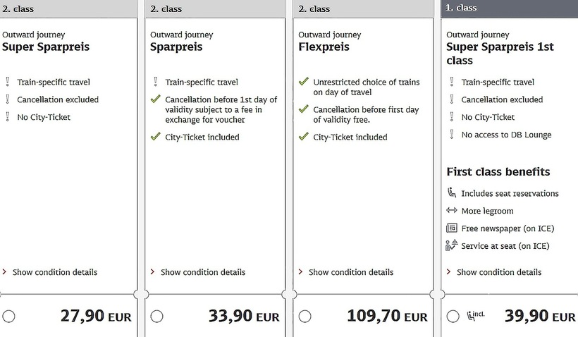The height and width of the screenshot is (337, 578).
Task: Click the checkmark beside Sparpreis City-Ticket included
Action: [x=156, y=137]
